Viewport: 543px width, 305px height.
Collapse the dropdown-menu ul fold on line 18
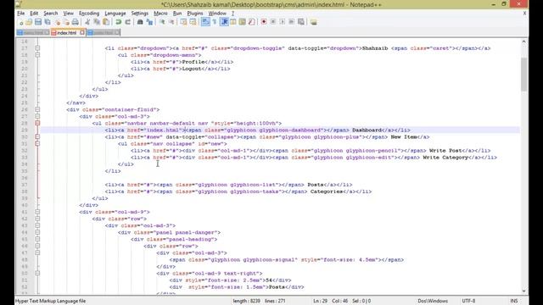point(37,55)
